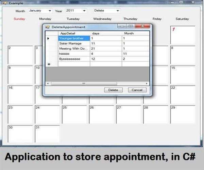Click the days column header
The width and height of the screenshot is (204, 170).
tap(106, 33)
